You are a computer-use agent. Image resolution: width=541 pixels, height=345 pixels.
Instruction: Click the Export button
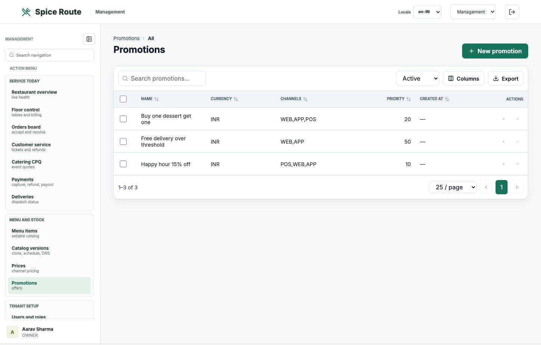click(506, 78)
